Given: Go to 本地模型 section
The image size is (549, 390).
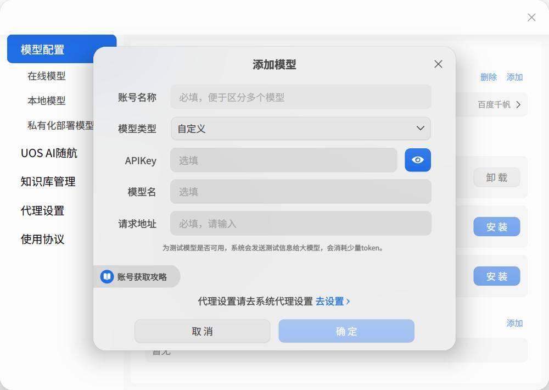Looking at the screenshot, I should pos(47,101).
